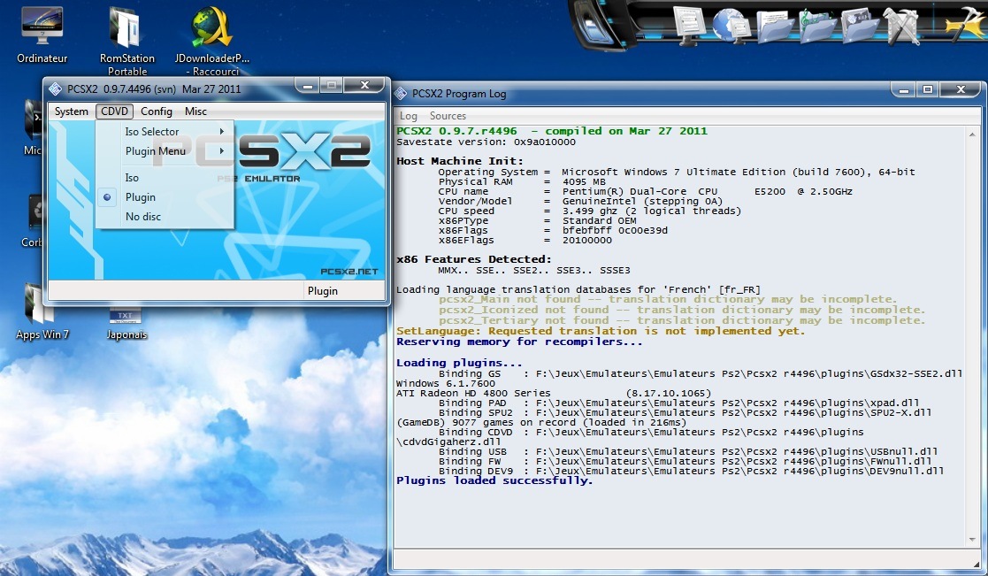Click the PCSX2 main window title bar
Image resolution: width=988 pixels, height=576 pixels.
click(170, 88)
